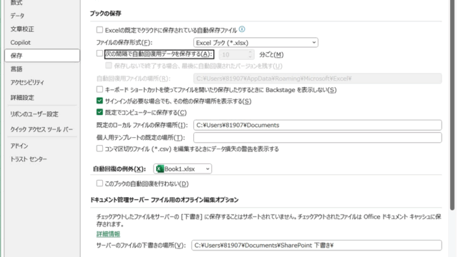This screenshot has width=458, height=257.
Task: Click 個人用テンプレートの既定の場所 input field
Action: [318, 138]
